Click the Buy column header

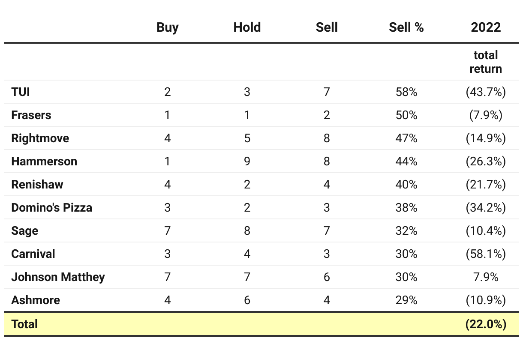167,27
